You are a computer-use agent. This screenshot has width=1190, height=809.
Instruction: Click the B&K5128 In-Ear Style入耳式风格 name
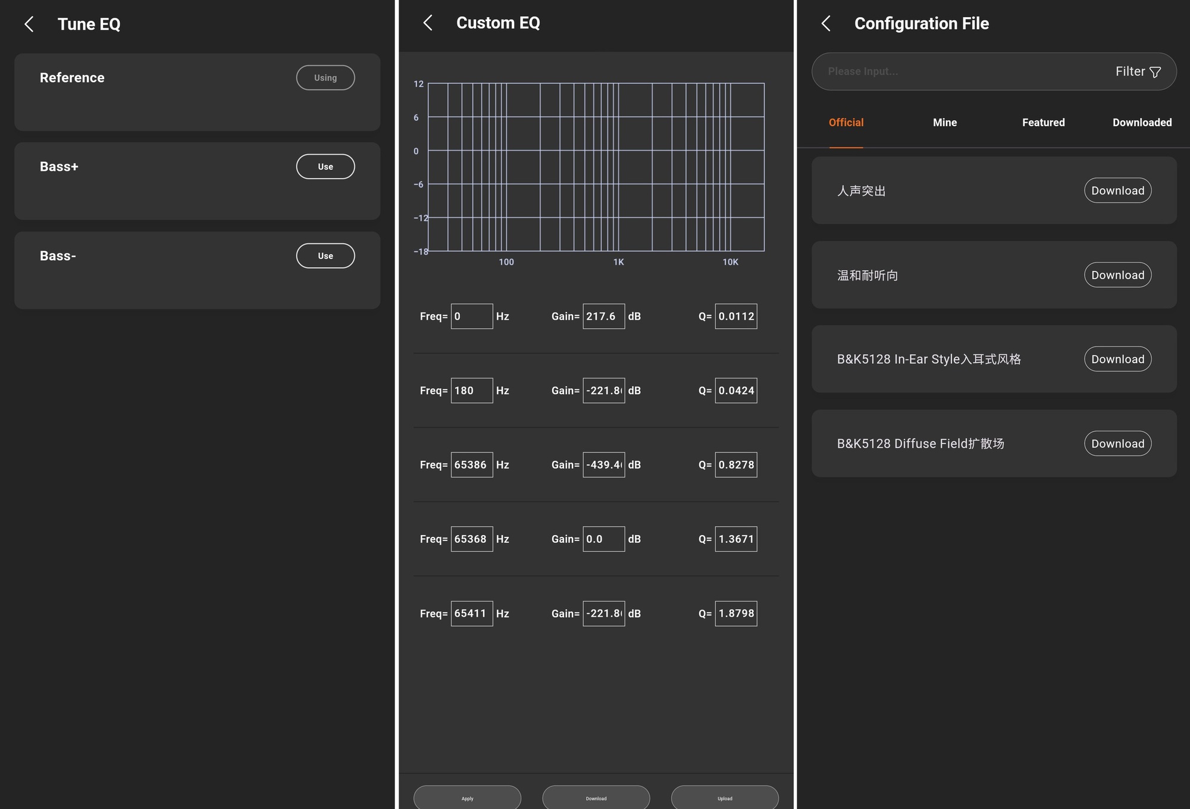pyautogui.click(x=929, y=360)
